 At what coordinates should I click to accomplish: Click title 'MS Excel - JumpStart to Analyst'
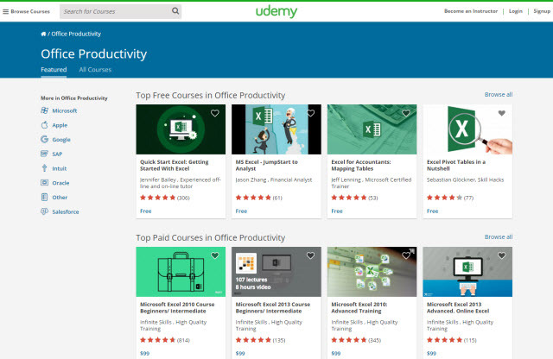[x=267, y=165]
